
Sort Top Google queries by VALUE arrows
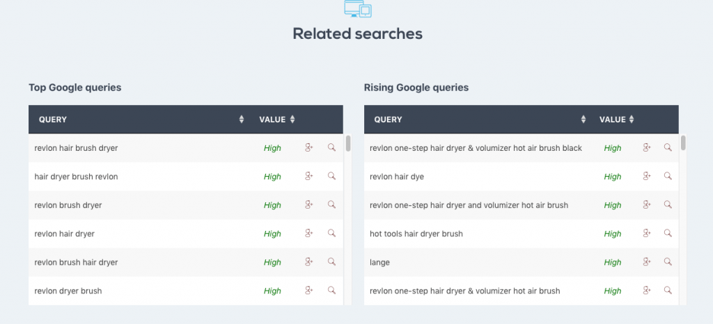(292, 120)
